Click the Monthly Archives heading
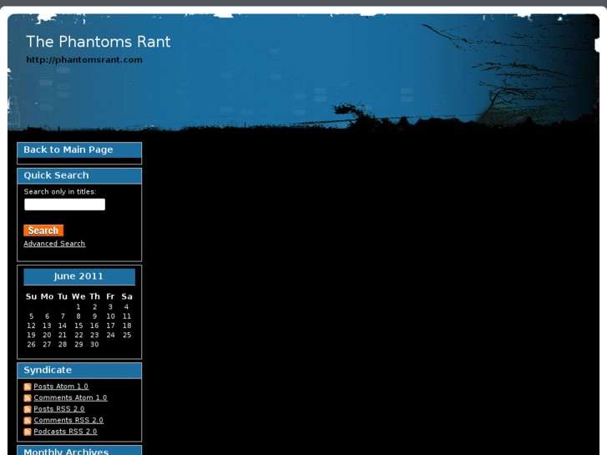The image size is (607, 455). (66, 451)
